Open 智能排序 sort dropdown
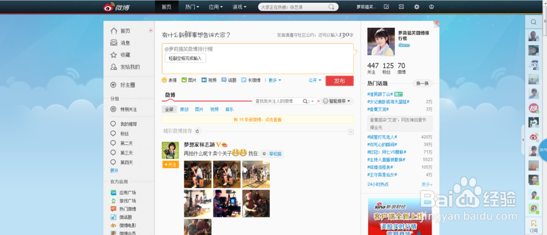This screenshot has width=547, height=235. click(x=336, y=101)
